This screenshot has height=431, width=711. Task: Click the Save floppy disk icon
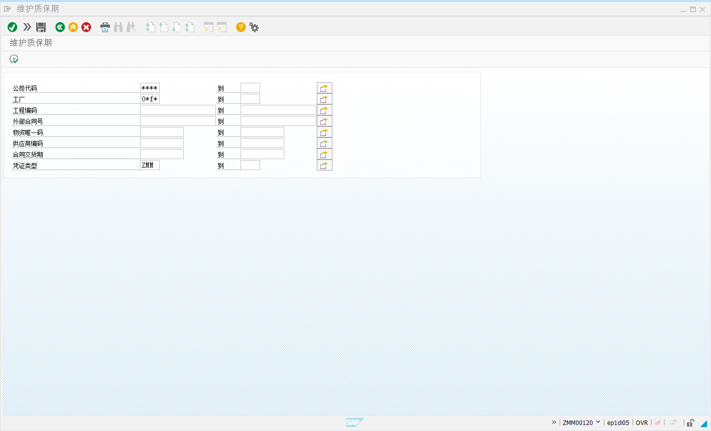(41, 27)
